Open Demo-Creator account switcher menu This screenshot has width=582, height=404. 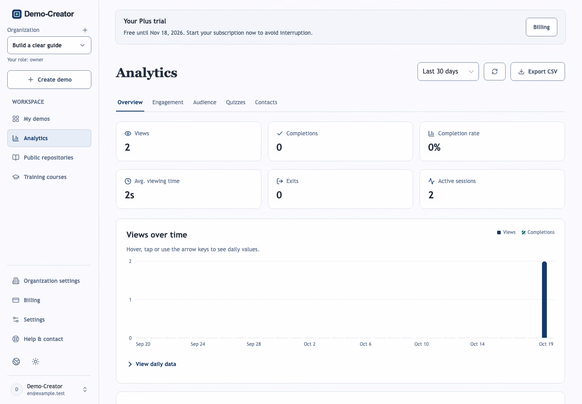point(49,389)
